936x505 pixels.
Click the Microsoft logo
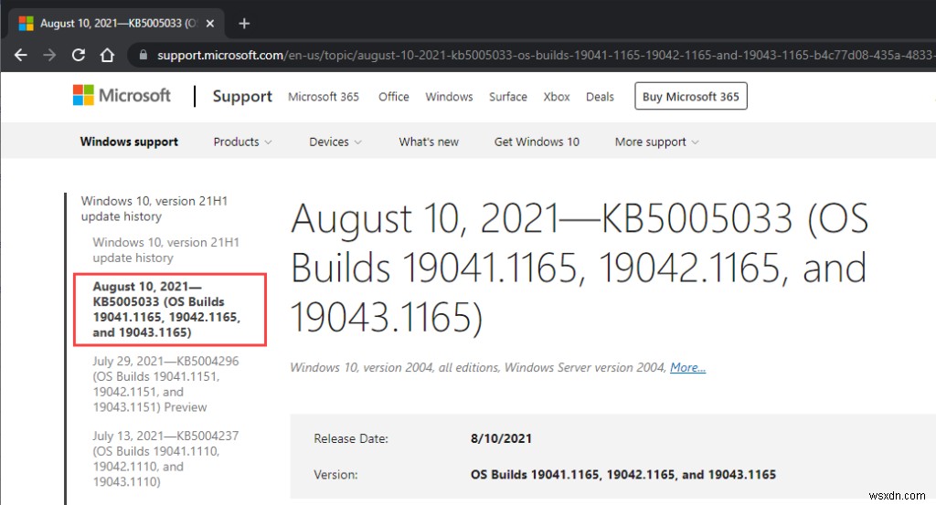point(122,95)
